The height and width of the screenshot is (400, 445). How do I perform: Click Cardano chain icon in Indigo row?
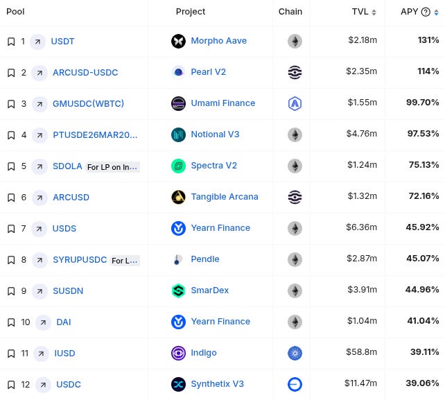pos(295,353)
